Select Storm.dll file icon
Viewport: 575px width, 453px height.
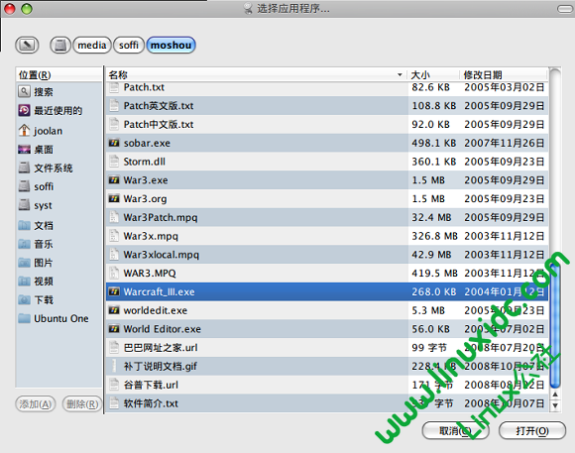[114, 162]
